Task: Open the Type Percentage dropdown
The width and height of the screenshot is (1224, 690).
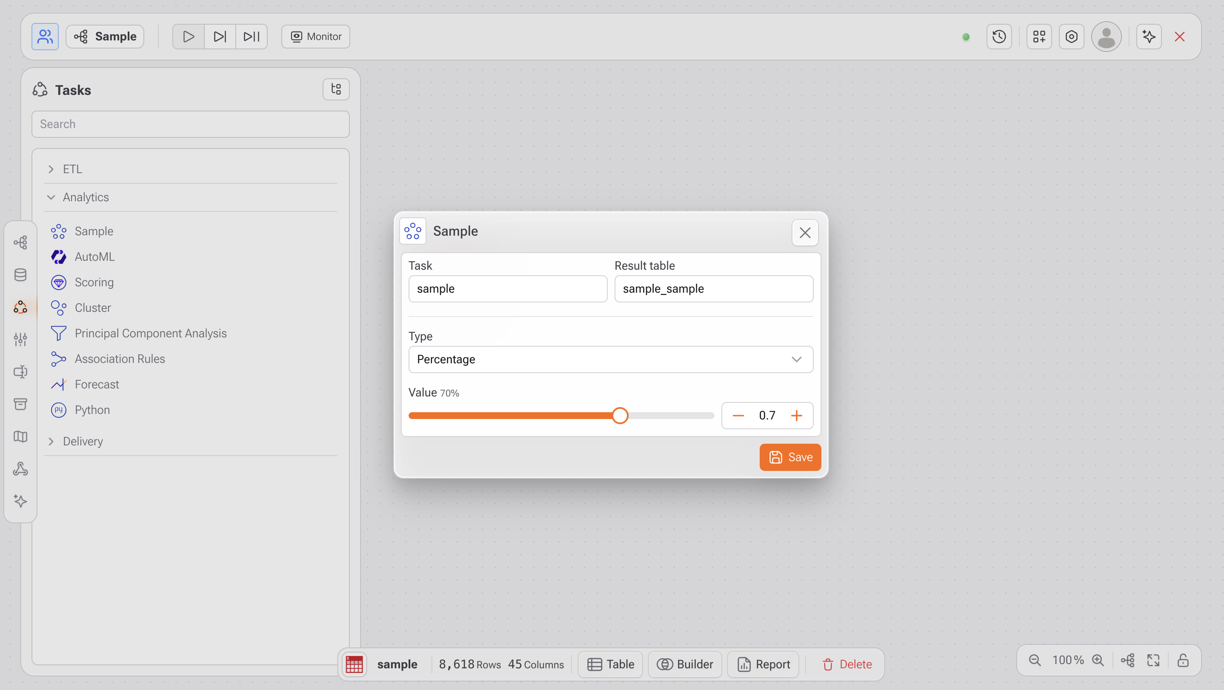Action: pos(611,359)
